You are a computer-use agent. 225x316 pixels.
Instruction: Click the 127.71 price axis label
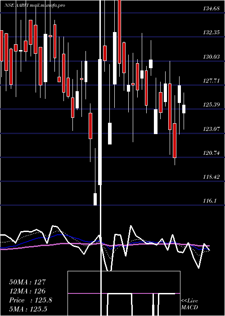[x=211, y=81]
